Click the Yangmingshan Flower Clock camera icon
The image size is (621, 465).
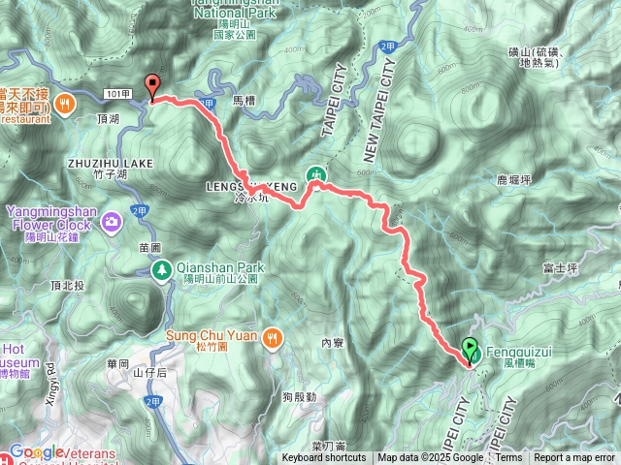(112, 223)
